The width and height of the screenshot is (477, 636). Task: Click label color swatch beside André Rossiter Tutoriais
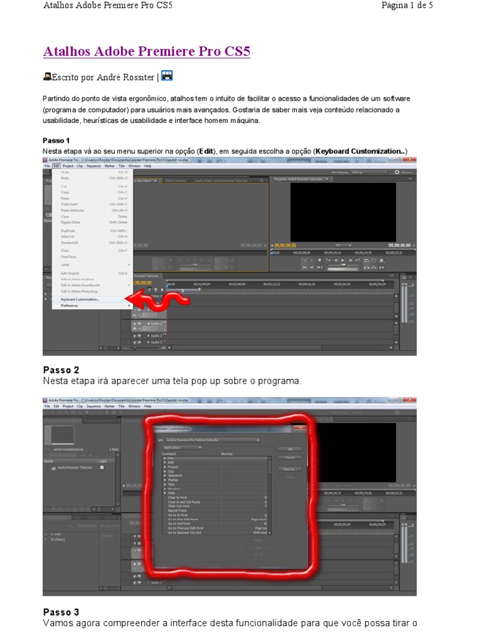tap(102, 468)
